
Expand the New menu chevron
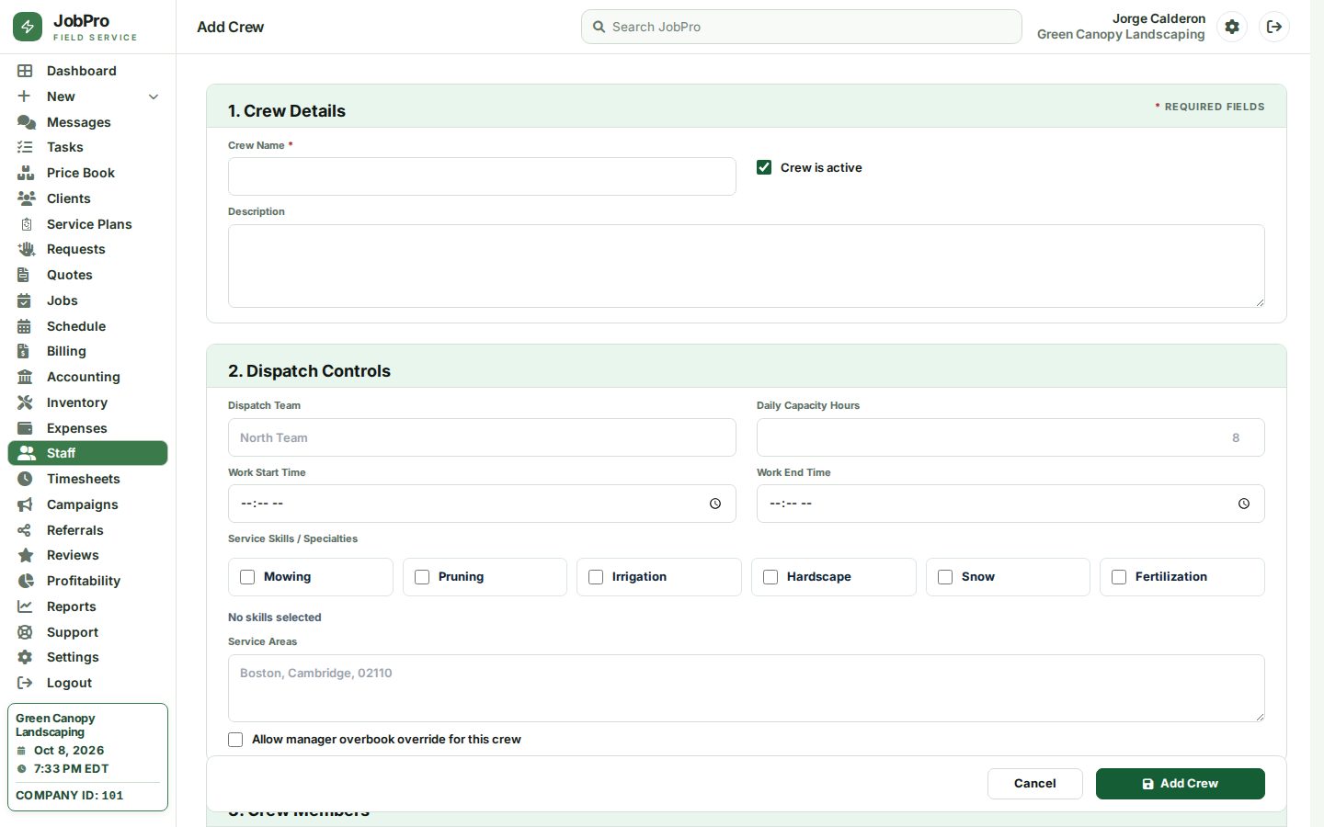[154, 96]
